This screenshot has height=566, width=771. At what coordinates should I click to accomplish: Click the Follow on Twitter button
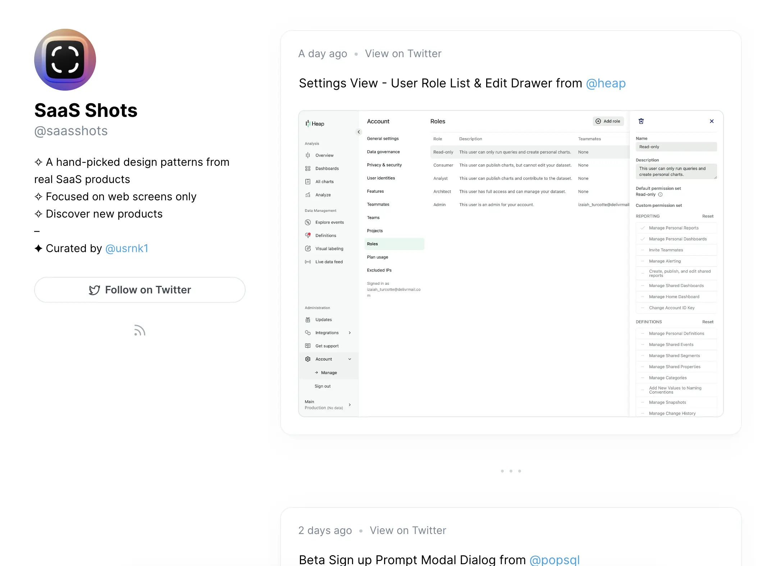click(140, 290)
